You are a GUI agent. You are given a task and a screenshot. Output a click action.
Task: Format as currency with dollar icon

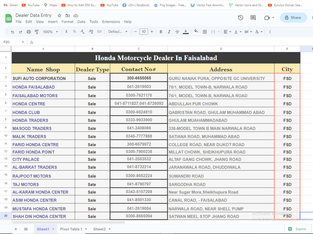pyautogui.click(x=66, y=32)
